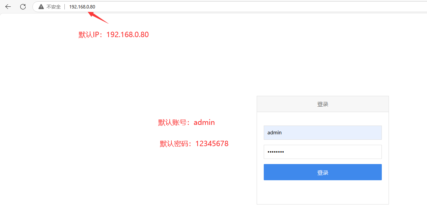Click the red 12345678 annotation value
This screenshot has height=215, width=427.
pyautogui.click(x=212, y=144)
